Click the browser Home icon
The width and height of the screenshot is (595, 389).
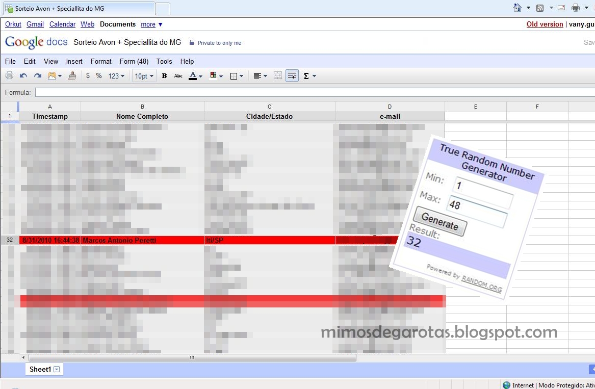click(517, 8)
